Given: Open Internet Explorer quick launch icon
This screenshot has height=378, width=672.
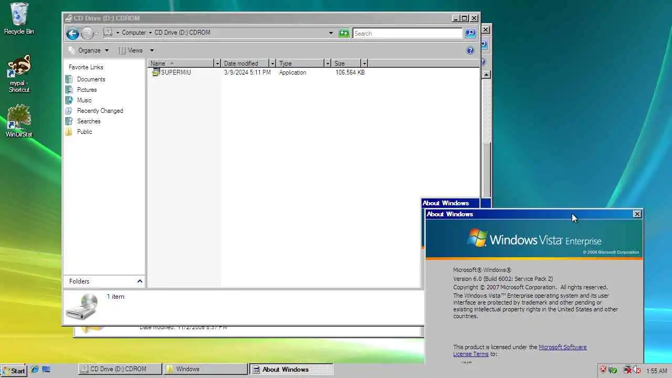Looking at the screenshot, I should [35, 370].
